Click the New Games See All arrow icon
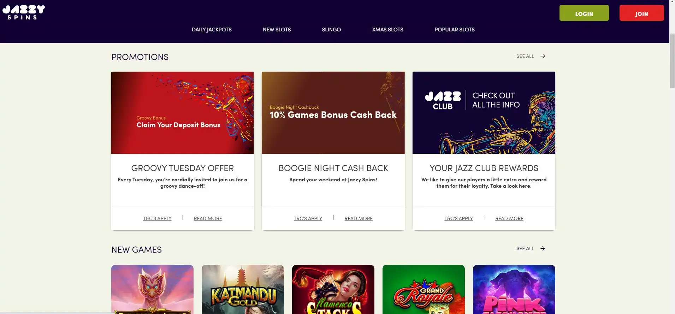This screenshot has width=675, height=314. click(543, 248)
